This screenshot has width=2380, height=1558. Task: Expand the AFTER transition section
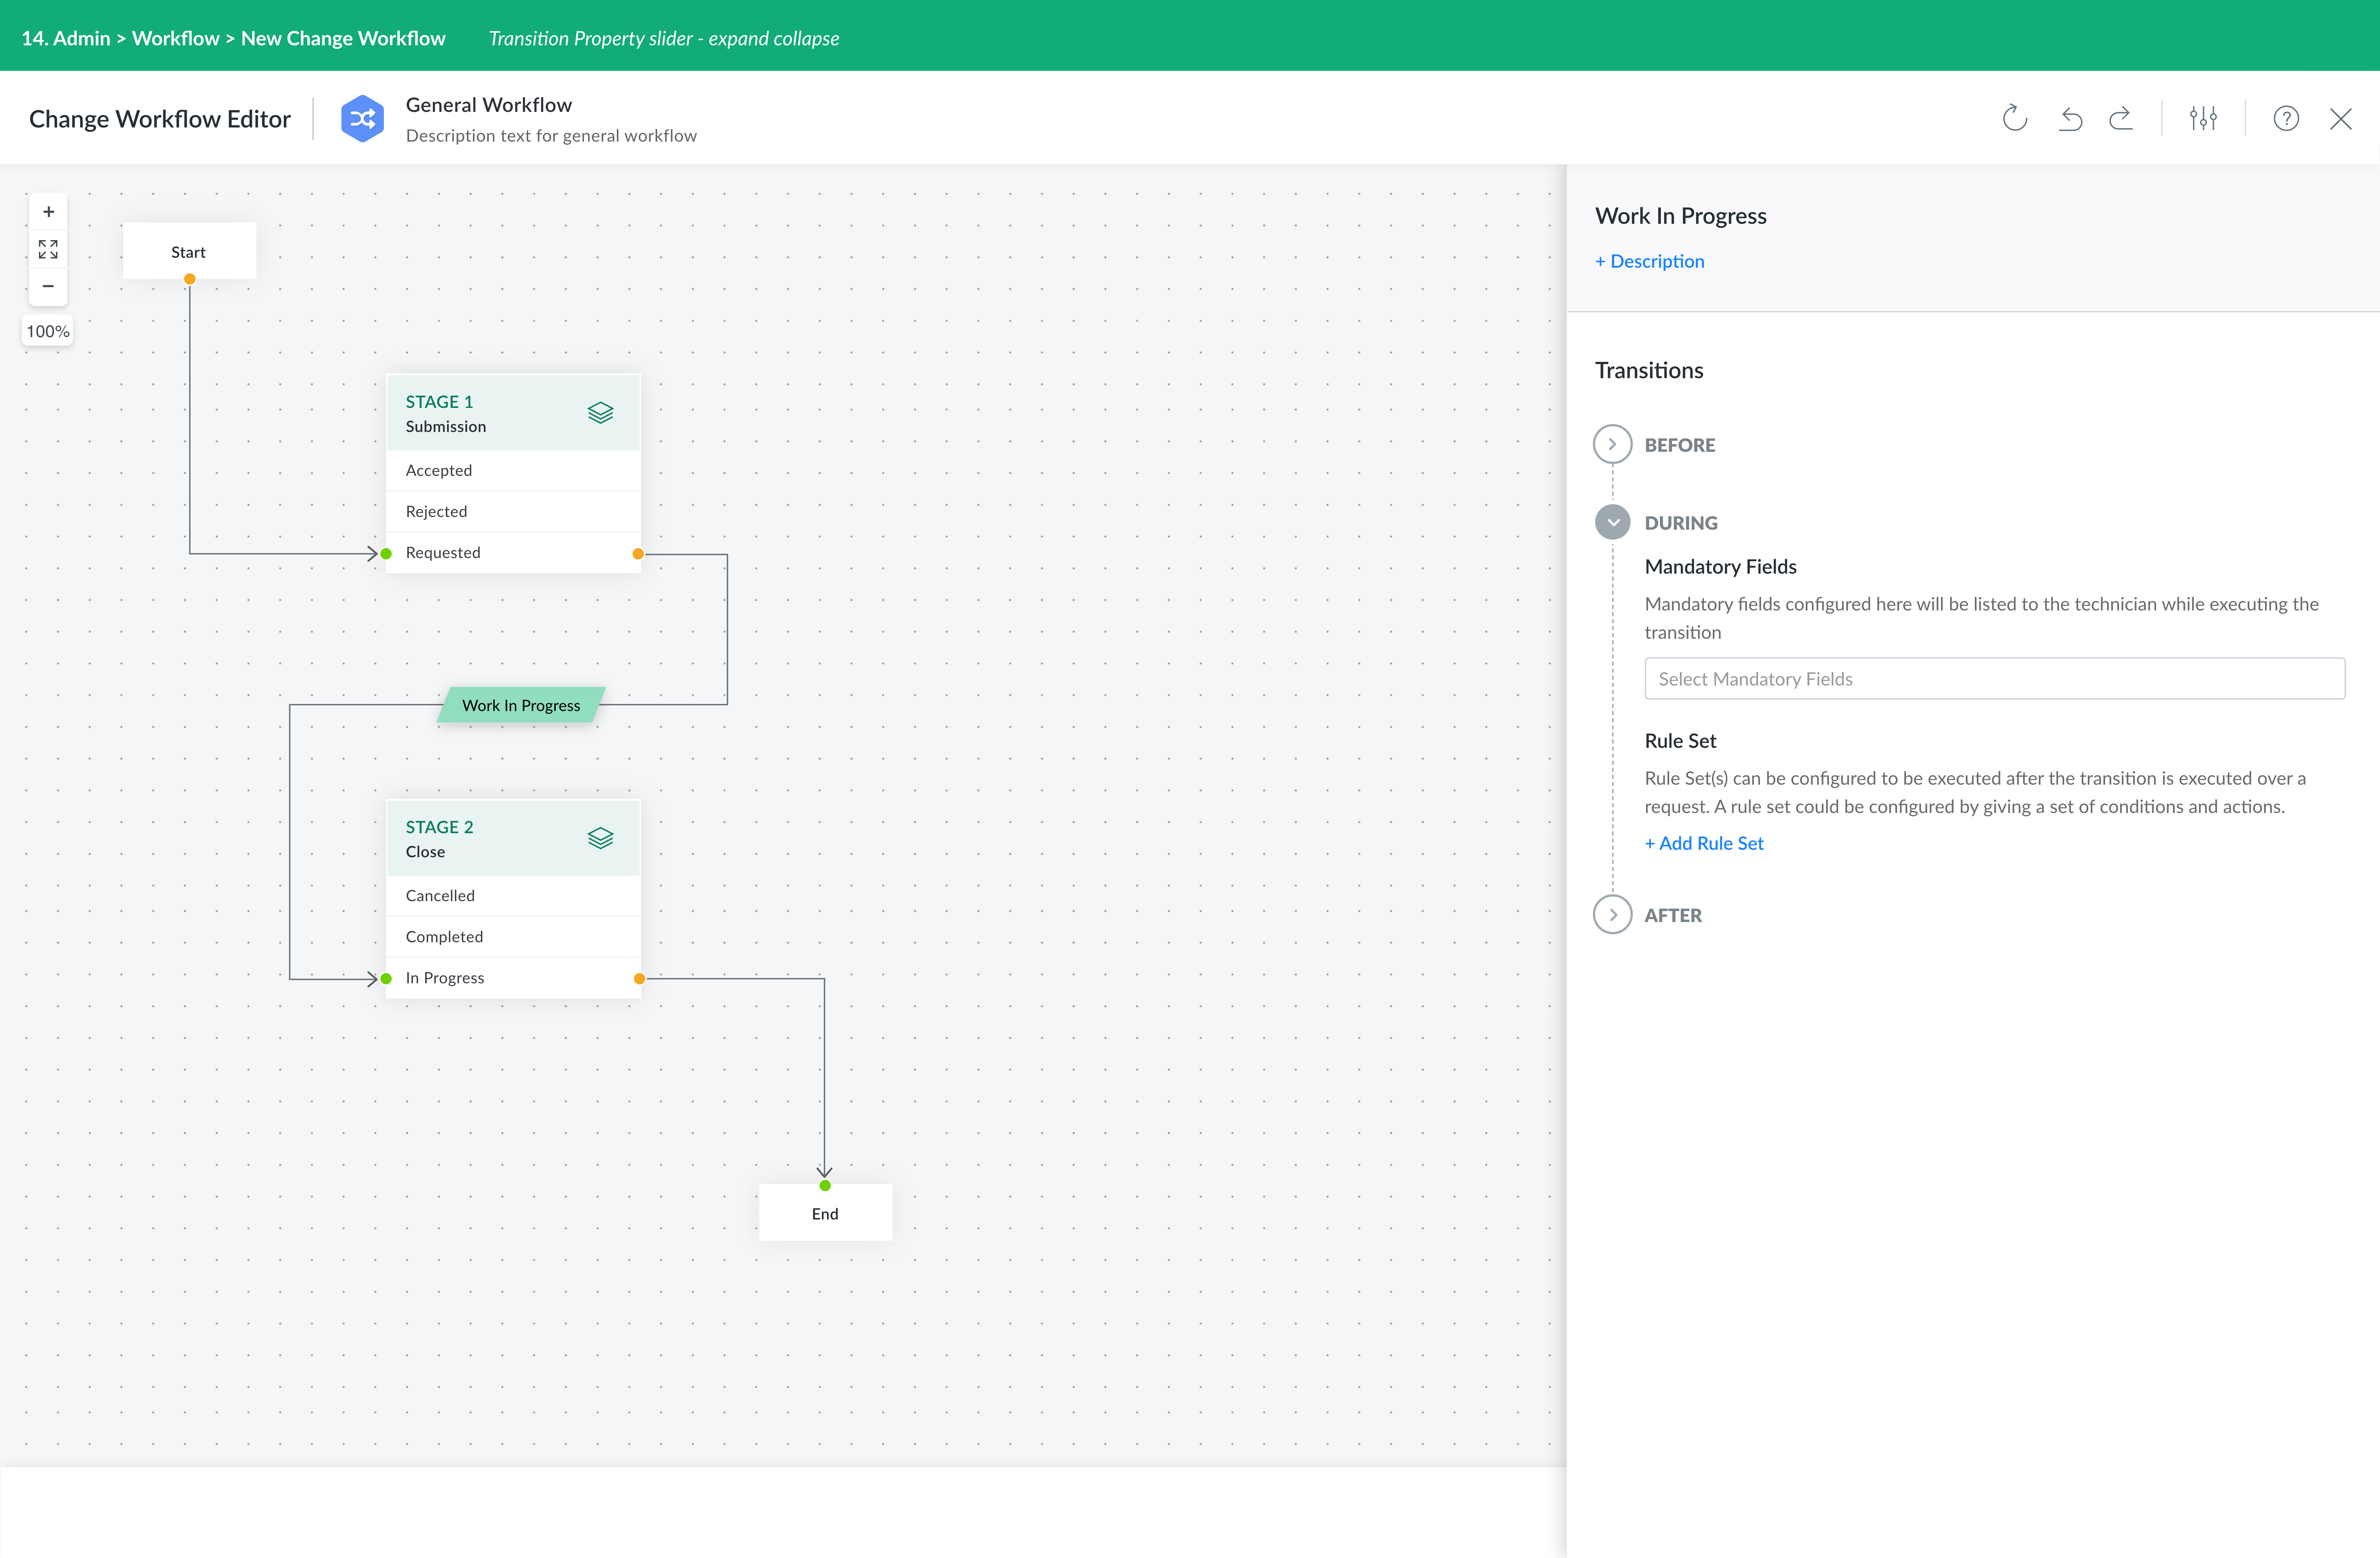1612,915
